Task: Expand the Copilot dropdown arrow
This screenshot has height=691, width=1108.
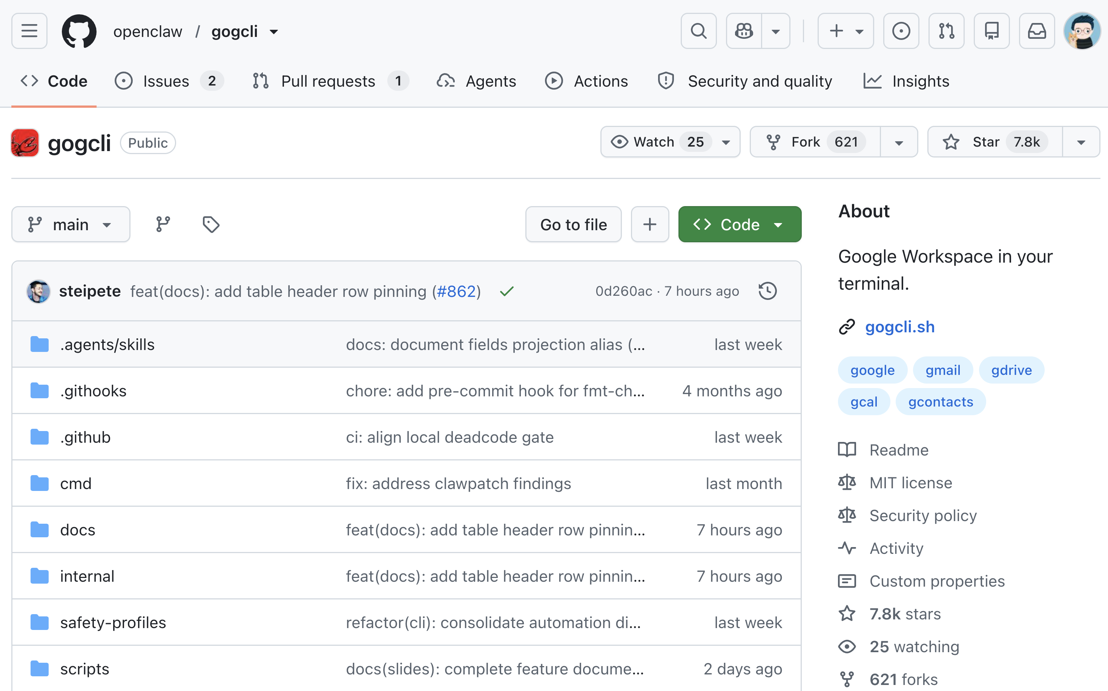Action: pyautogui.click(x=776, y=31)
